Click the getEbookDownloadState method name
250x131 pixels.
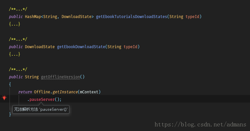coord(81,47)
